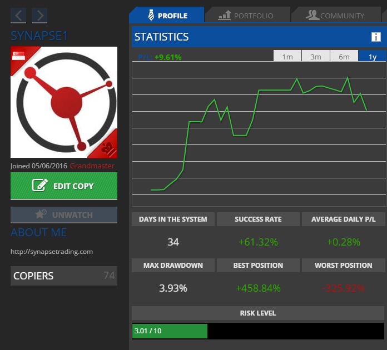The image size is (387, 350).
Task: Select the 6m chart period
Action: pos(344,57)
